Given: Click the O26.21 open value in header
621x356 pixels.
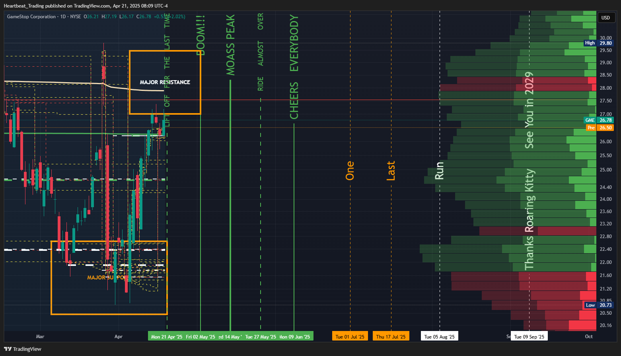Looking at the screenshot, I should pyautogui.click(x=91, y=17).
